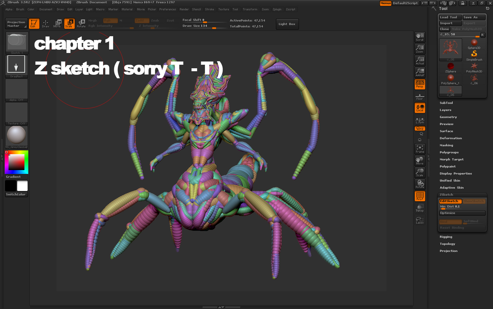The image size is (493, 309).
Task: Expand the SubTool palette section
Action: point(446,103)
